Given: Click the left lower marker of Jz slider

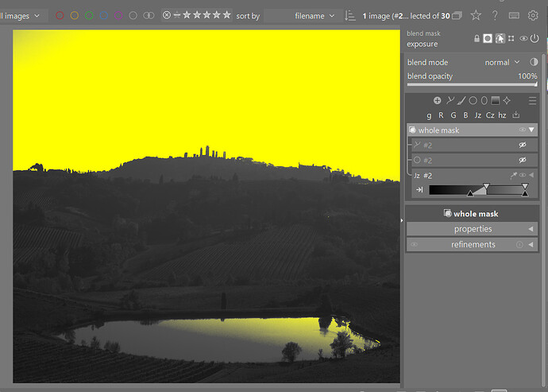Looking at the screenshot, I should (x=470, y=193).
